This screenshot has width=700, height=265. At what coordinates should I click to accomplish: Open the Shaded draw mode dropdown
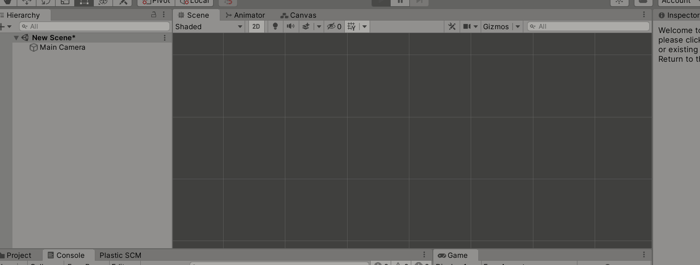209,26
